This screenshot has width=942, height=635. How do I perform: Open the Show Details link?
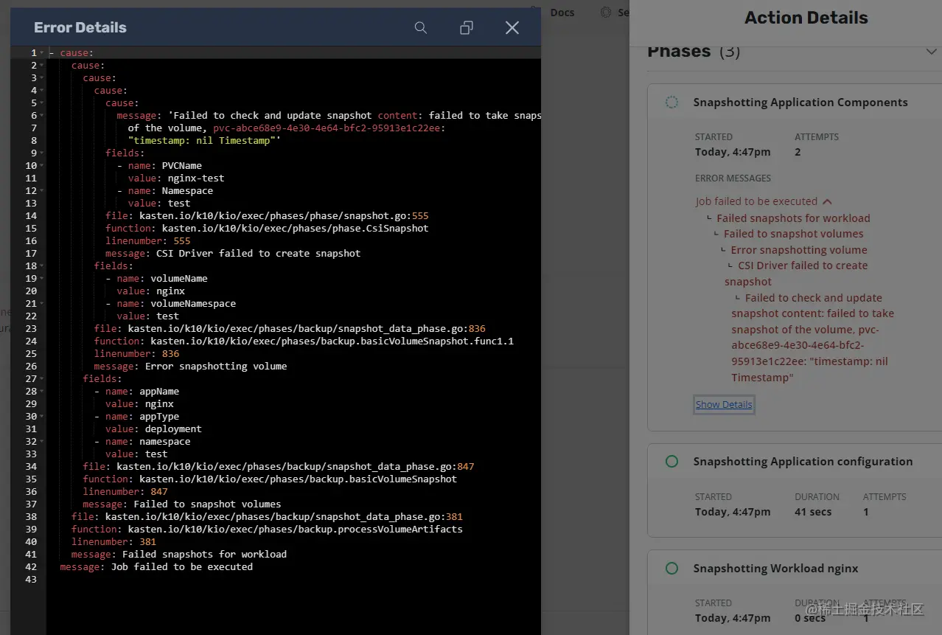724,404
